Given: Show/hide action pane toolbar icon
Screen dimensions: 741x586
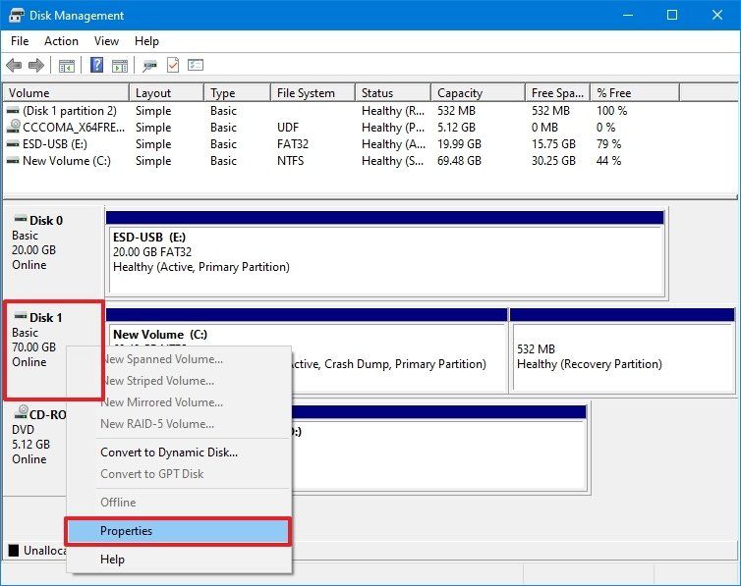Looking at the screenshot, I should [120, 66].
